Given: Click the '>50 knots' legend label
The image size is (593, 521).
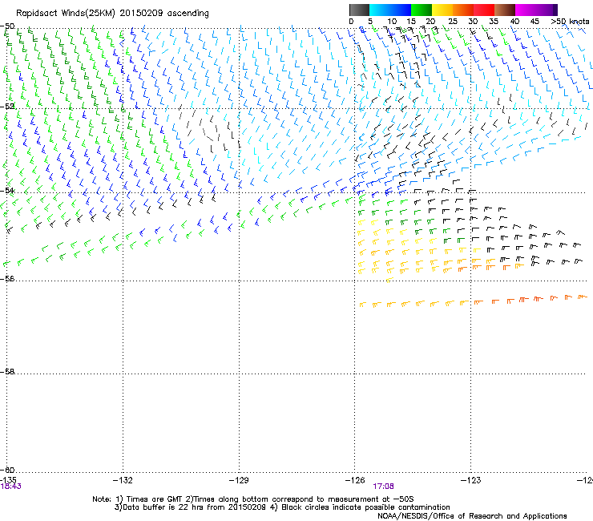Looking at the screenshot, I should pos(570,22).
